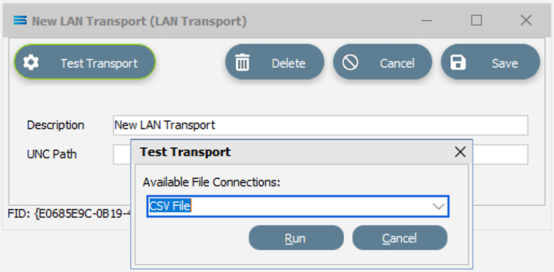Select the highlighted CSV File combo box text
The width and height of the screenshot is (554, 272).
(x=170, y=206)
